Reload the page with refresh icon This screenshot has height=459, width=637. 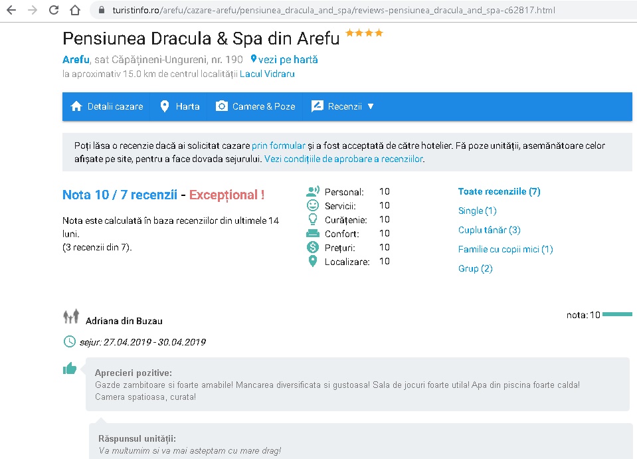click(x=54, y=11)
